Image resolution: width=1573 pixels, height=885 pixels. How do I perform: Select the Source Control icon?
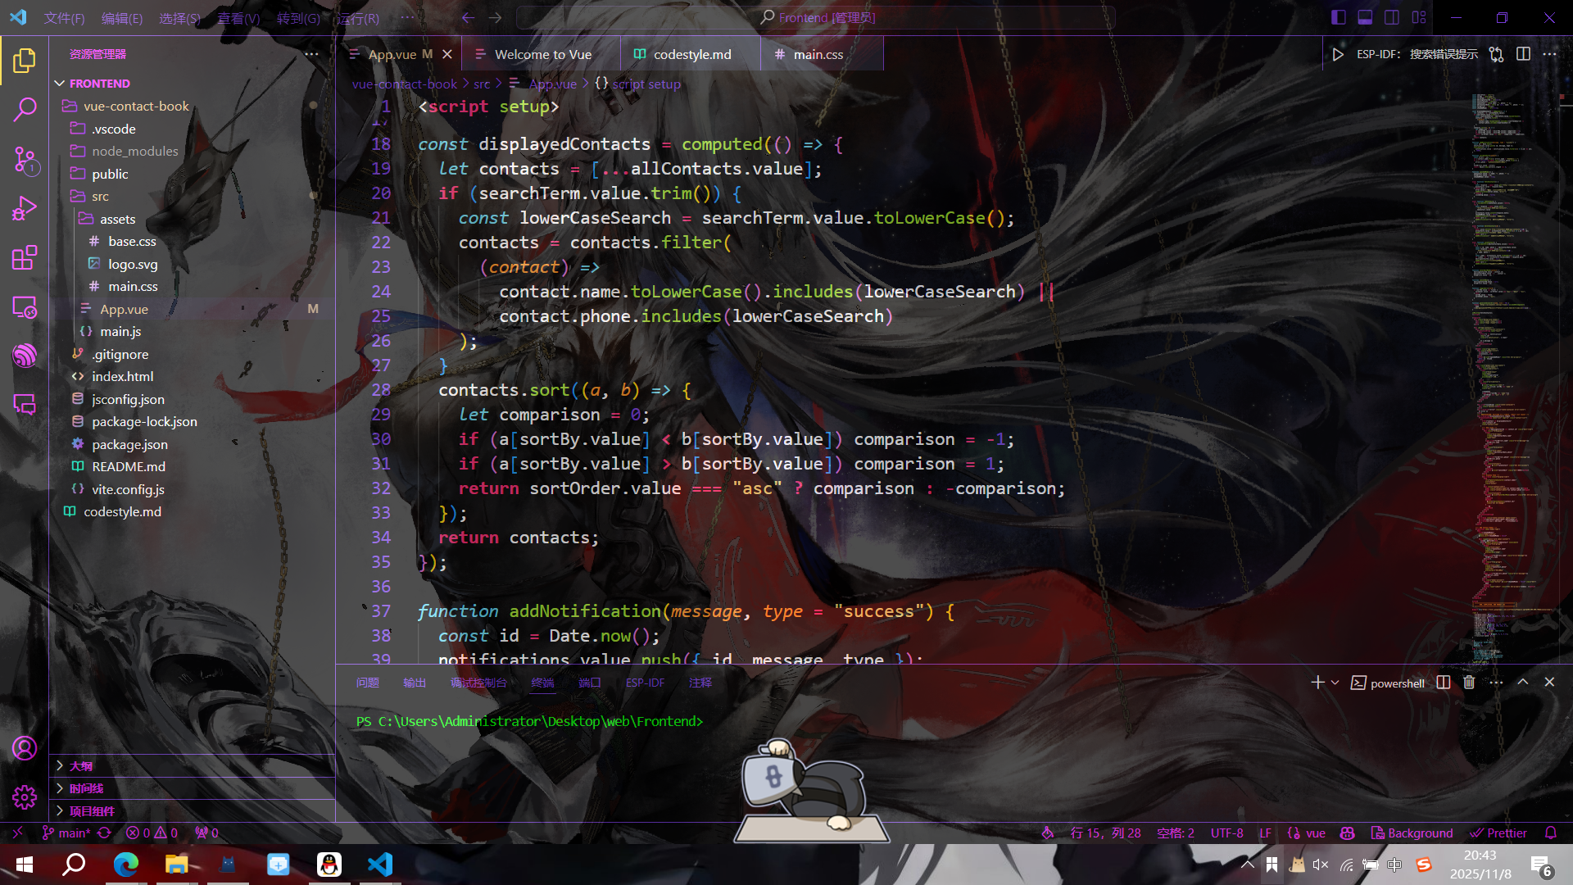tap(25, 161)
